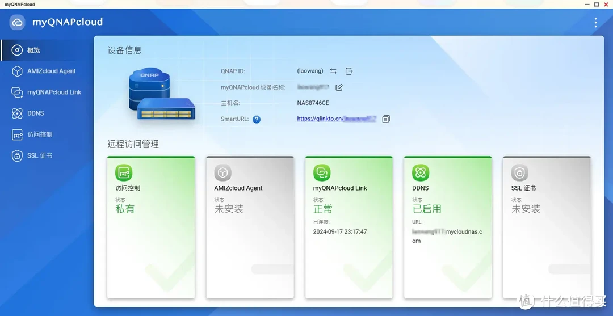Click 正常 status on myQNAPcloud Link card
Viewport: 613px width, 316px height.
[323, 209]
